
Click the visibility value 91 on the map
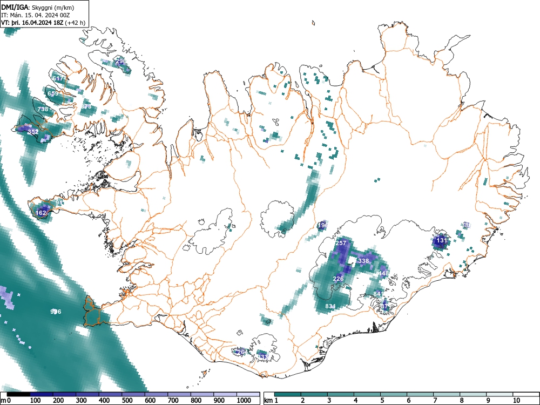[x=59, y=202]
